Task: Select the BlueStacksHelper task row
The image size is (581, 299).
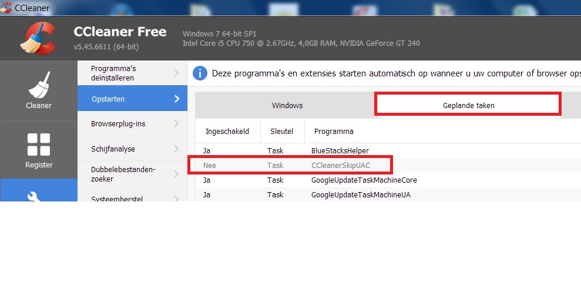Action: (340, 151)
